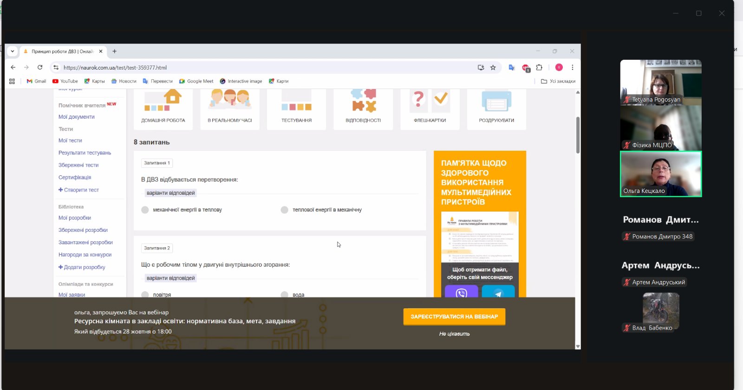Screen dimensions: 743x390
Task: Select answer 'механічної енергії в теплову'
Action: [145, 210]
